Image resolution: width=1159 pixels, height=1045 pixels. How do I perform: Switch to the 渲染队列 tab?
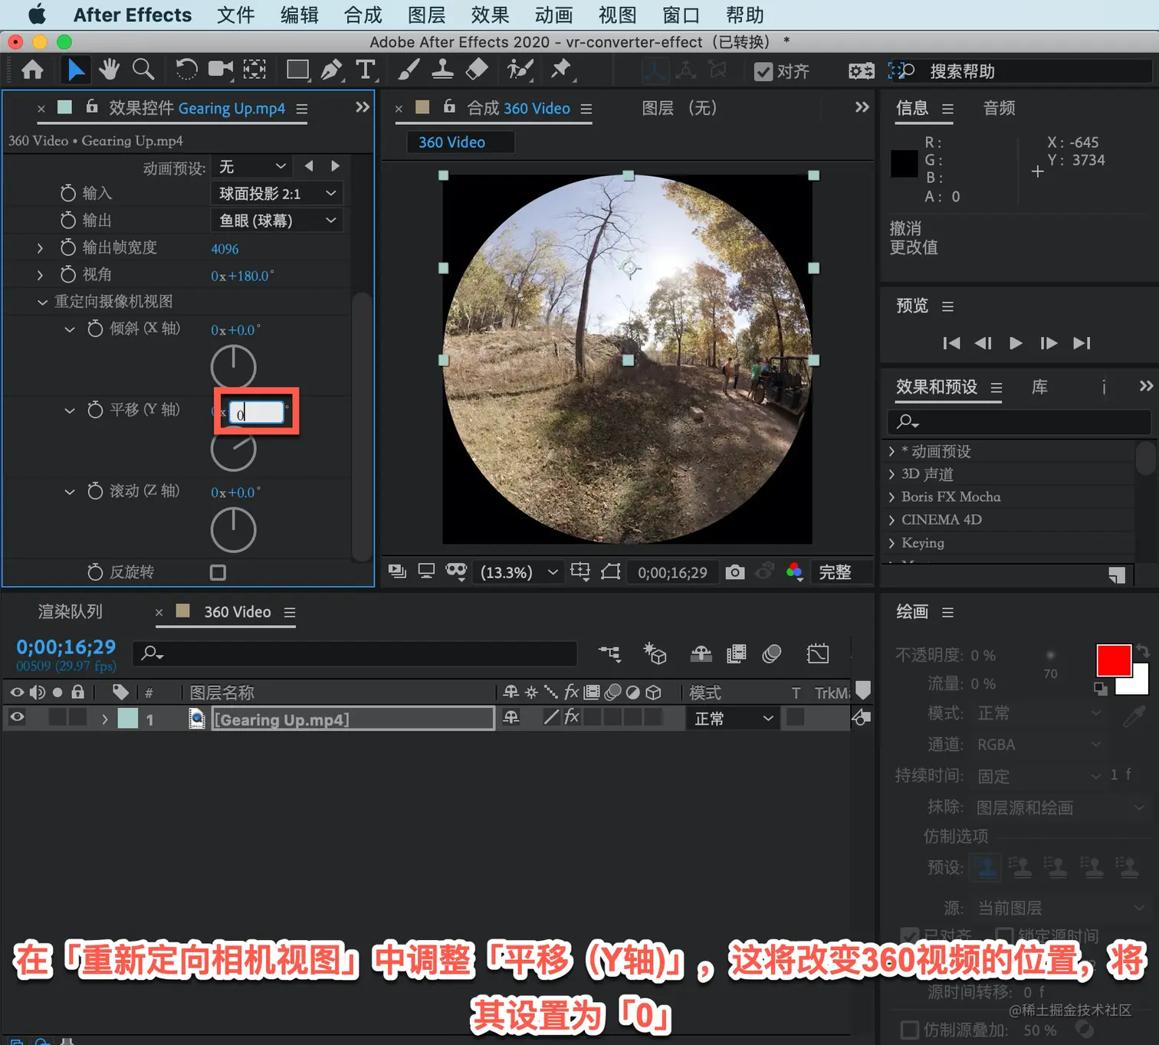71,611
